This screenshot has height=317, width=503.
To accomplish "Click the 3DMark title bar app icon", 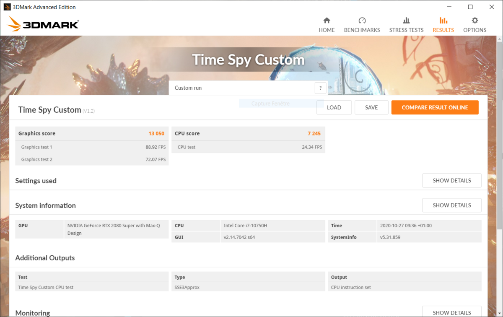I will tap(7, 7).
